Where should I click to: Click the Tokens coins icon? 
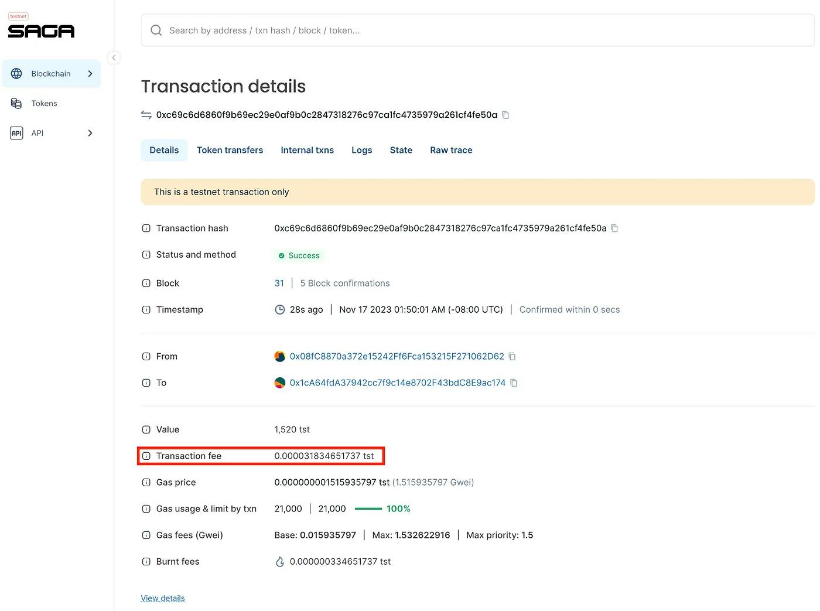click(16, 104)
